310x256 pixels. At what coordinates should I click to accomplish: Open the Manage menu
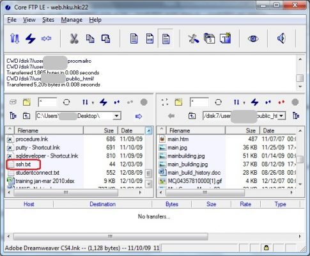pos(72,20)
